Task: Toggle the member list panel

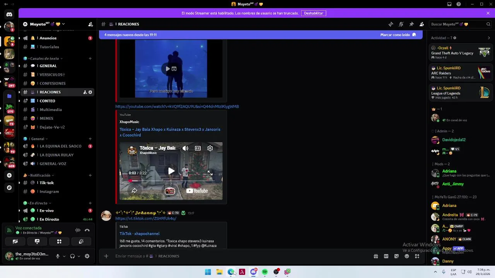Action: pos(422,24)
